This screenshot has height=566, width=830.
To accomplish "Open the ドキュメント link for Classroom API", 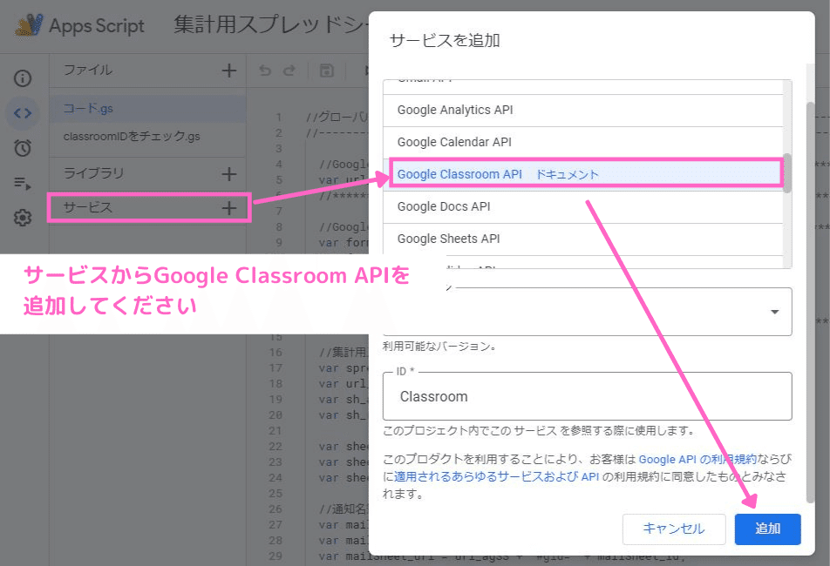I will (x=567, y=174).
